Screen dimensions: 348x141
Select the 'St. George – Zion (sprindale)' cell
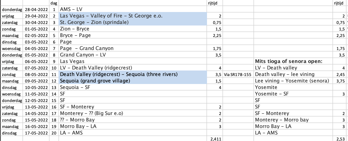click(x=94, y=22)
